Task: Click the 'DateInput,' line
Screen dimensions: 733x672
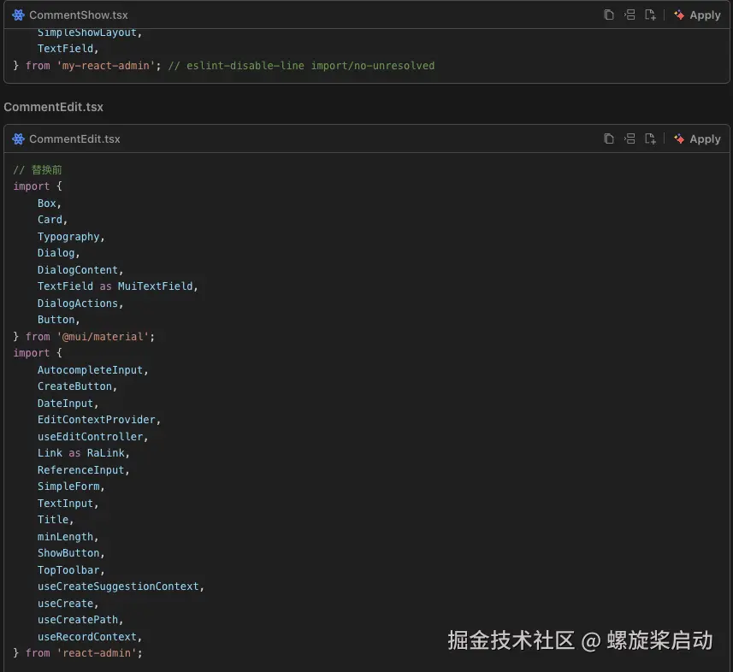Action: point(68,404)
